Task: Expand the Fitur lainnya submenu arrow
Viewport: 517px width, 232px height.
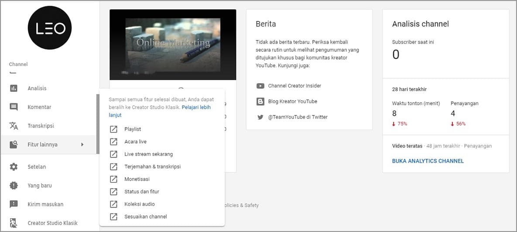Action: 82,145
